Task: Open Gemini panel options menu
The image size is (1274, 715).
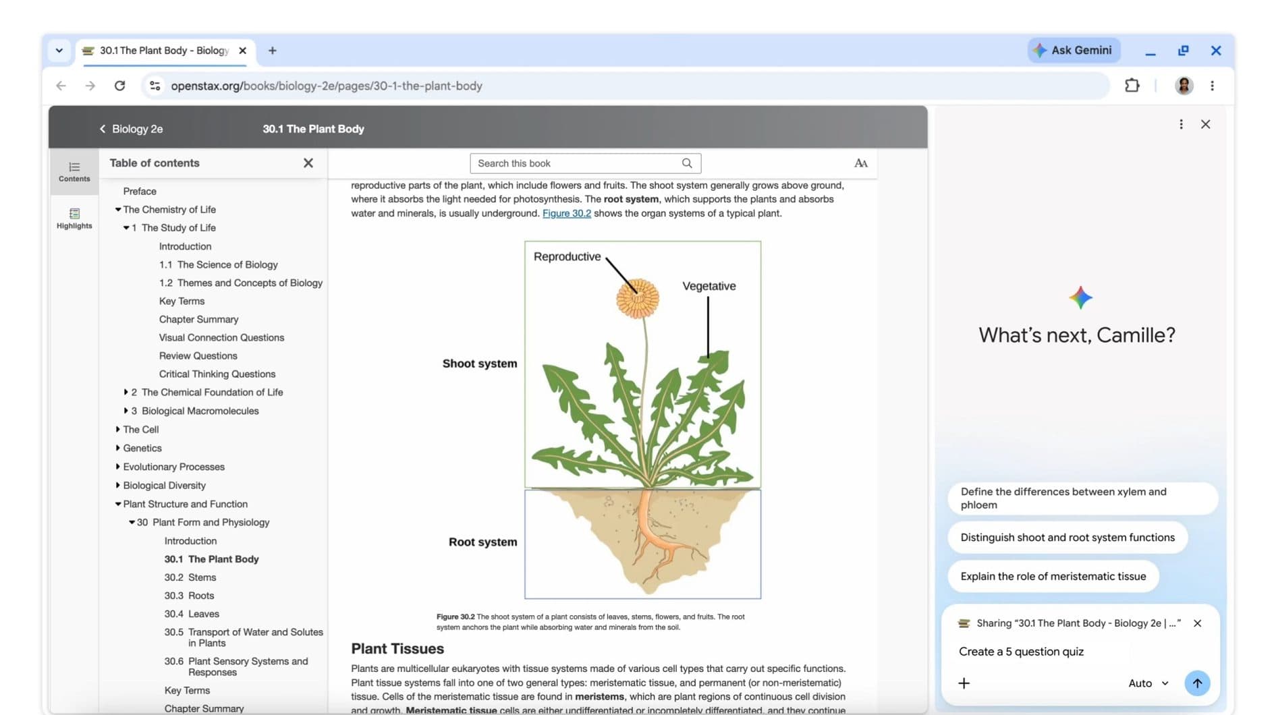Action: 1181,124
